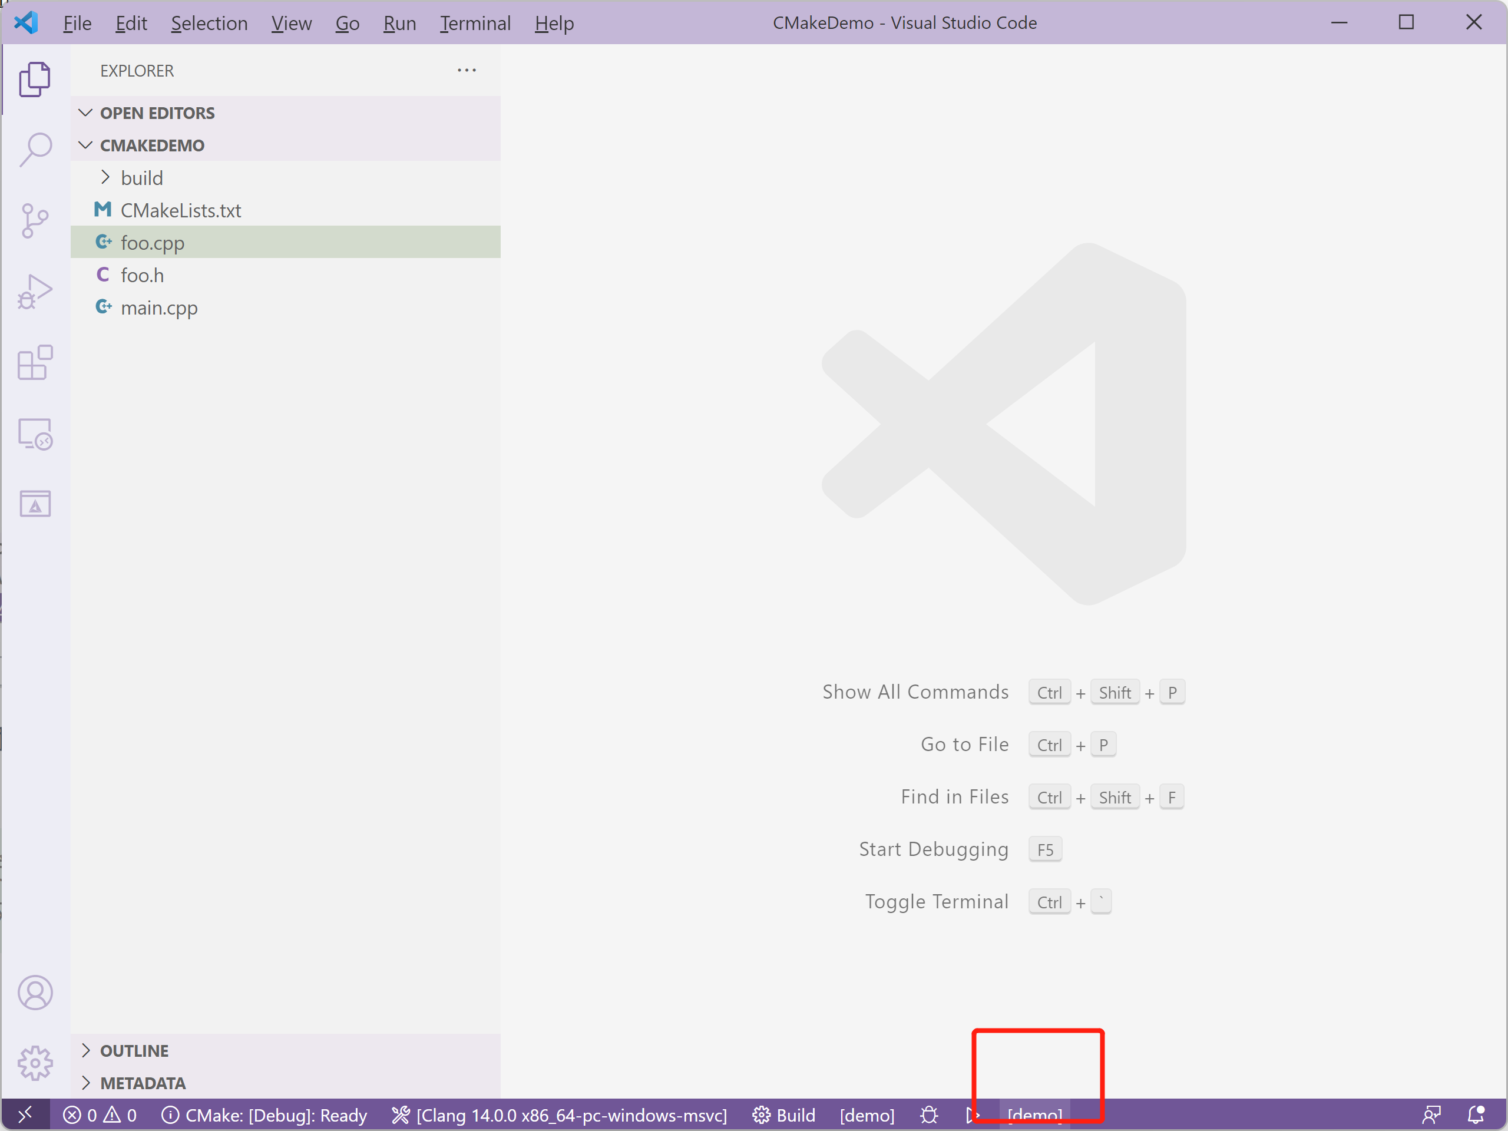The image size is (1508, 1131).
Task: Open the Remote Explorer icon
Action: point(35,434)
